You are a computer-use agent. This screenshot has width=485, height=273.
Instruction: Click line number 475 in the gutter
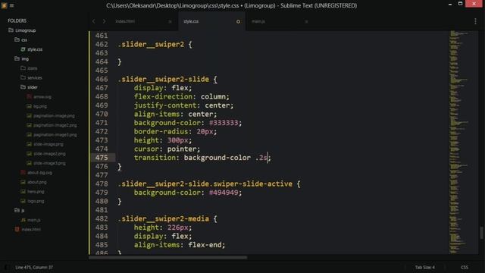[x=102, y=158]
